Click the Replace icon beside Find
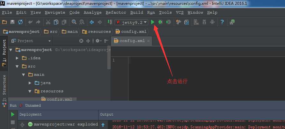 pos(82,22)
